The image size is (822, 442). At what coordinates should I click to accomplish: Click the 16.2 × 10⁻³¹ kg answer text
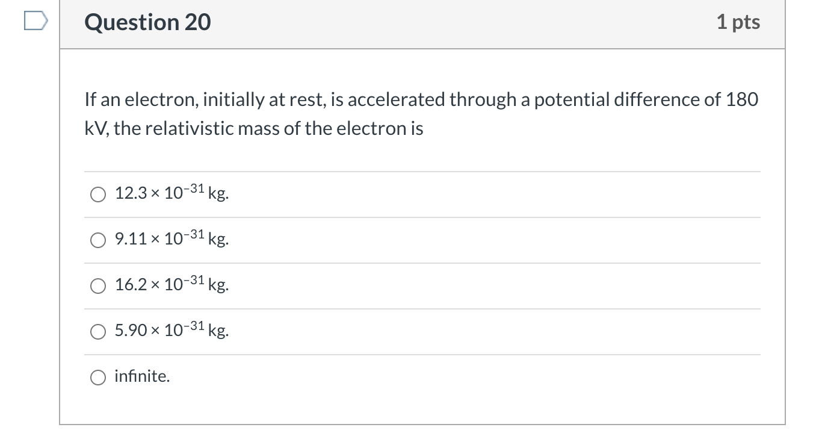[172, 285]
